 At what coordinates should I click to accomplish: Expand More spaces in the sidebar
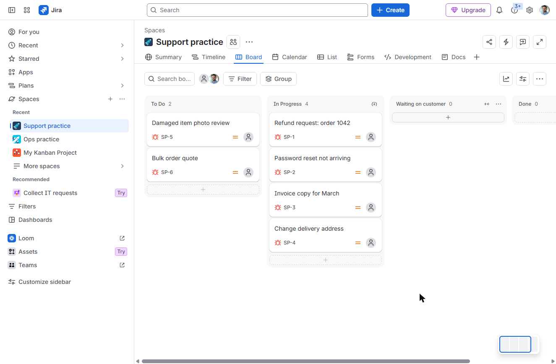(122, 166)
